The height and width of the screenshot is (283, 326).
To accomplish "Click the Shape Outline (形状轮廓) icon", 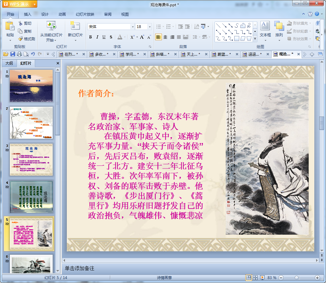I will tap(289, 31).
